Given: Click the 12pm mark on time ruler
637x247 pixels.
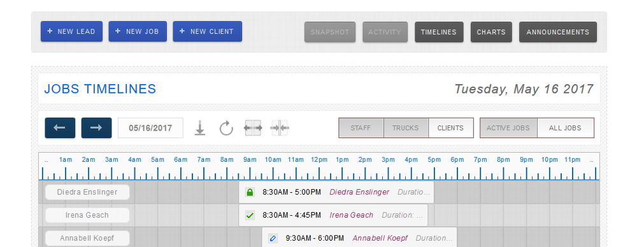Looking at the screenshot, I should (x=319, y=160).
